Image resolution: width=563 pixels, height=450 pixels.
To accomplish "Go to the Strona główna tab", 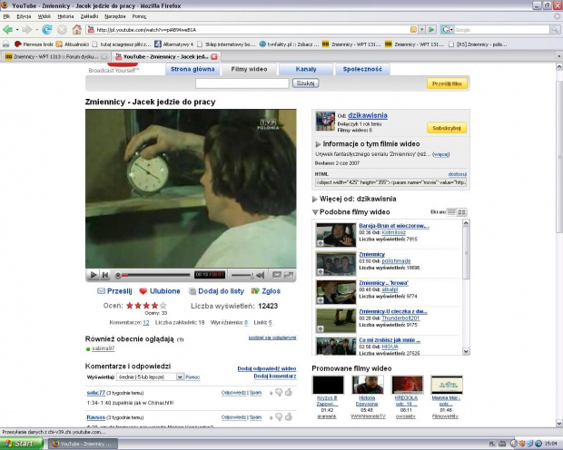I will coord(193,69).
